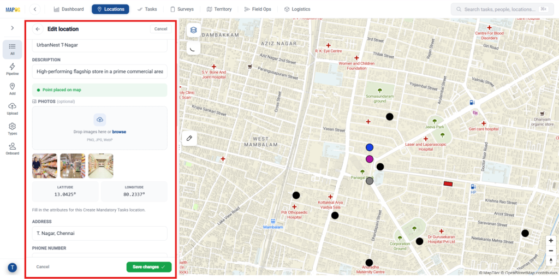
Task: Edit the Address field T. Nagar, Chennai
Action: click(x=99, y=233)
